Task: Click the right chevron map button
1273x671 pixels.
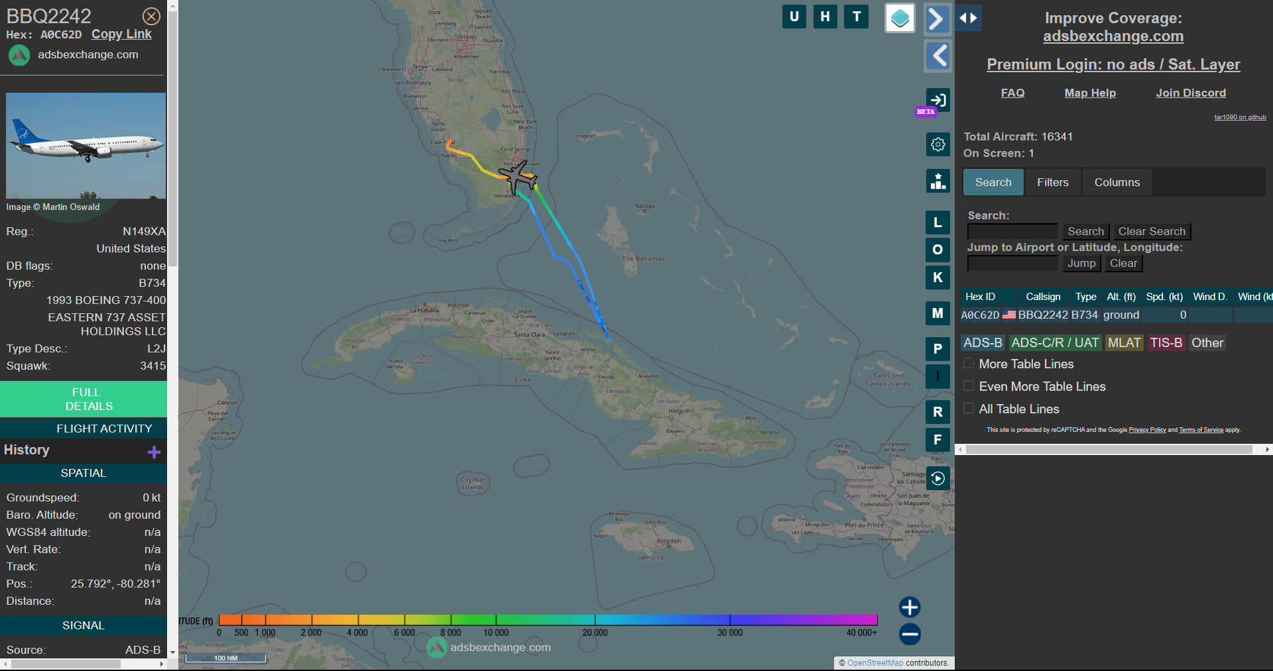Action: [938, 19]
